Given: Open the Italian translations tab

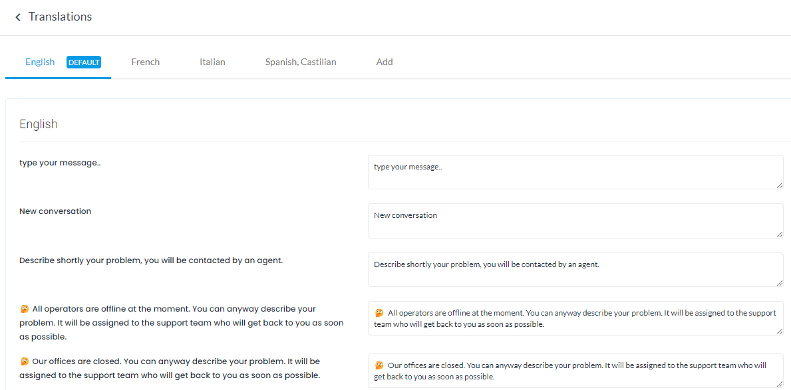Looking at the screenshot, I should coord(212,62).
